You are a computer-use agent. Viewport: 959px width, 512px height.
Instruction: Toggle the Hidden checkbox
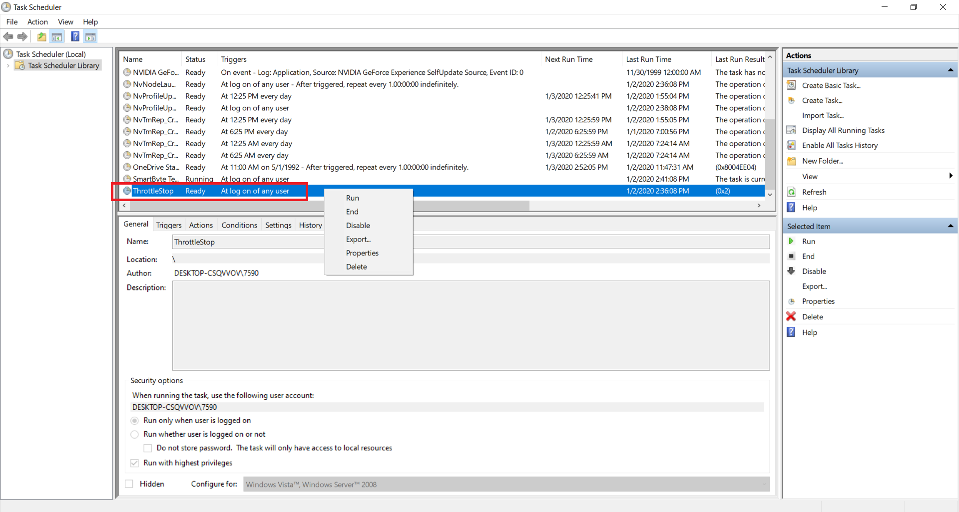coord(129,484)
